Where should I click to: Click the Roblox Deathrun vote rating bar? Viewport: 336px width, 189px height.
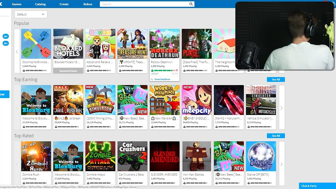165,71
